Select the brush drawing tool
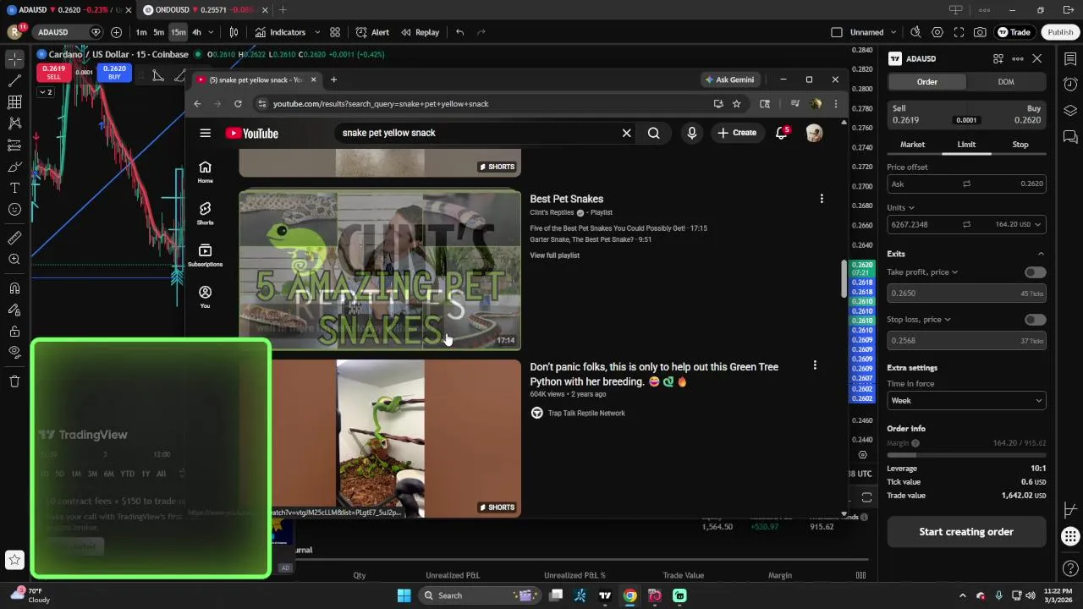 click(x=14, y=167)
